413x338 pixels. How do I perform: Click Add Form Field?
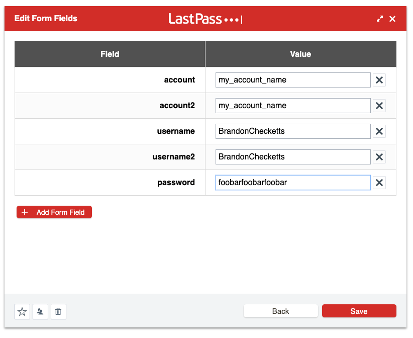(54, 212)
